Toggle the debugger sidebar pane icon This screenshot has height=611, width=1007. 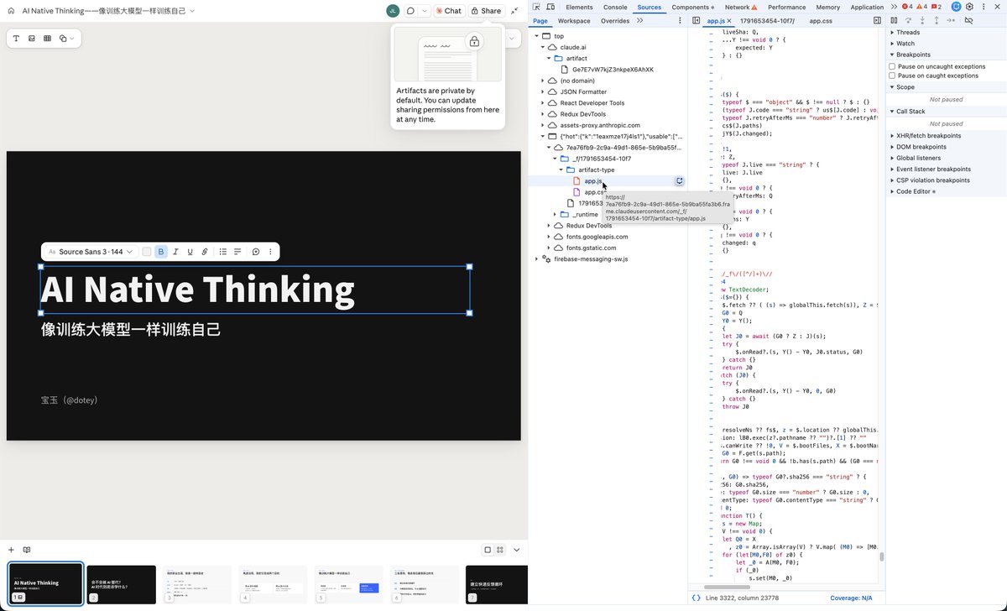[x=878, y=20]
